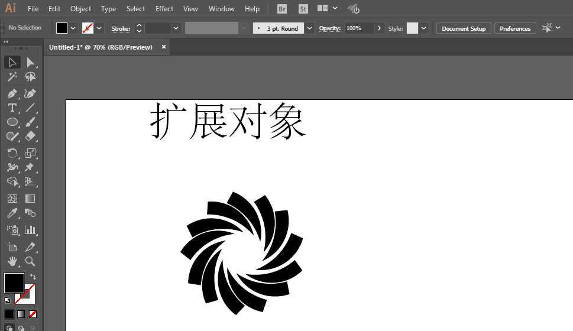
Task: Click the Document Setup button
Action: [464, 28]
